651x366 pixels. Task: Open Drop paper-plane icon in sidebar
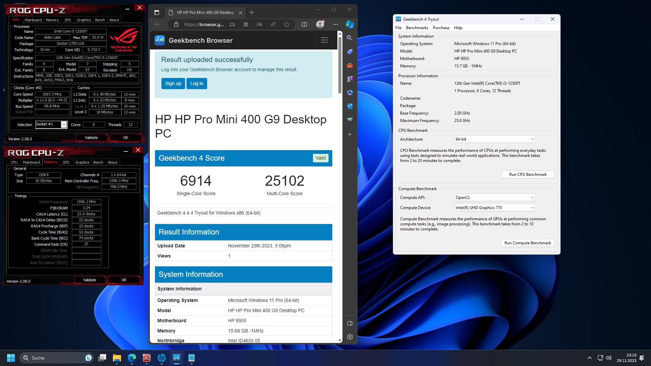[x=350, y=120]
